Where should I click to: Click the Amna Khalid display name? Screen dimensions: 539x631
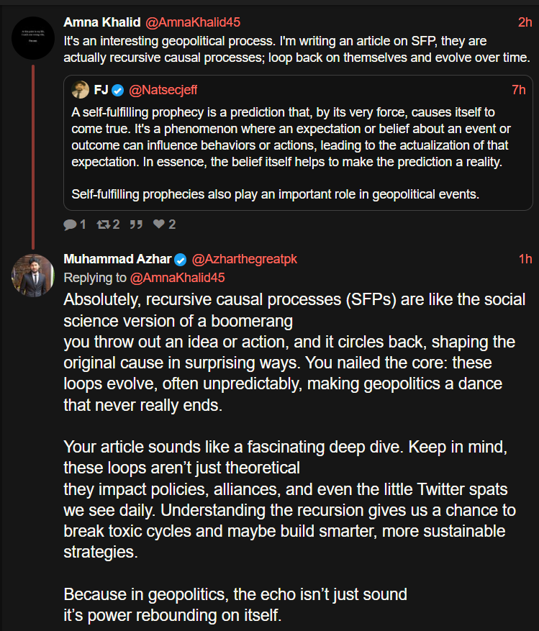pyautogui.click(x=102, y=22)
